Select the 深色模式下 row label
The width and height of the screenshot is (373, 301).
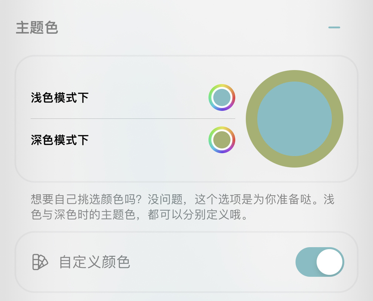click(x=60, y=140)
